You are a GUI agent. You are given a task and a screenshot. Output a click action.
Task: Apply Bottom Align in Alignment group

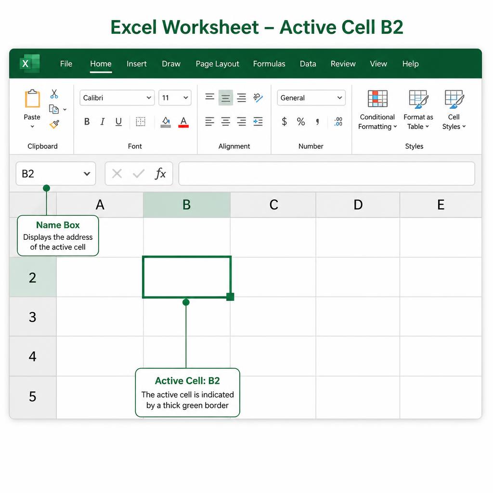click(242, 98)
